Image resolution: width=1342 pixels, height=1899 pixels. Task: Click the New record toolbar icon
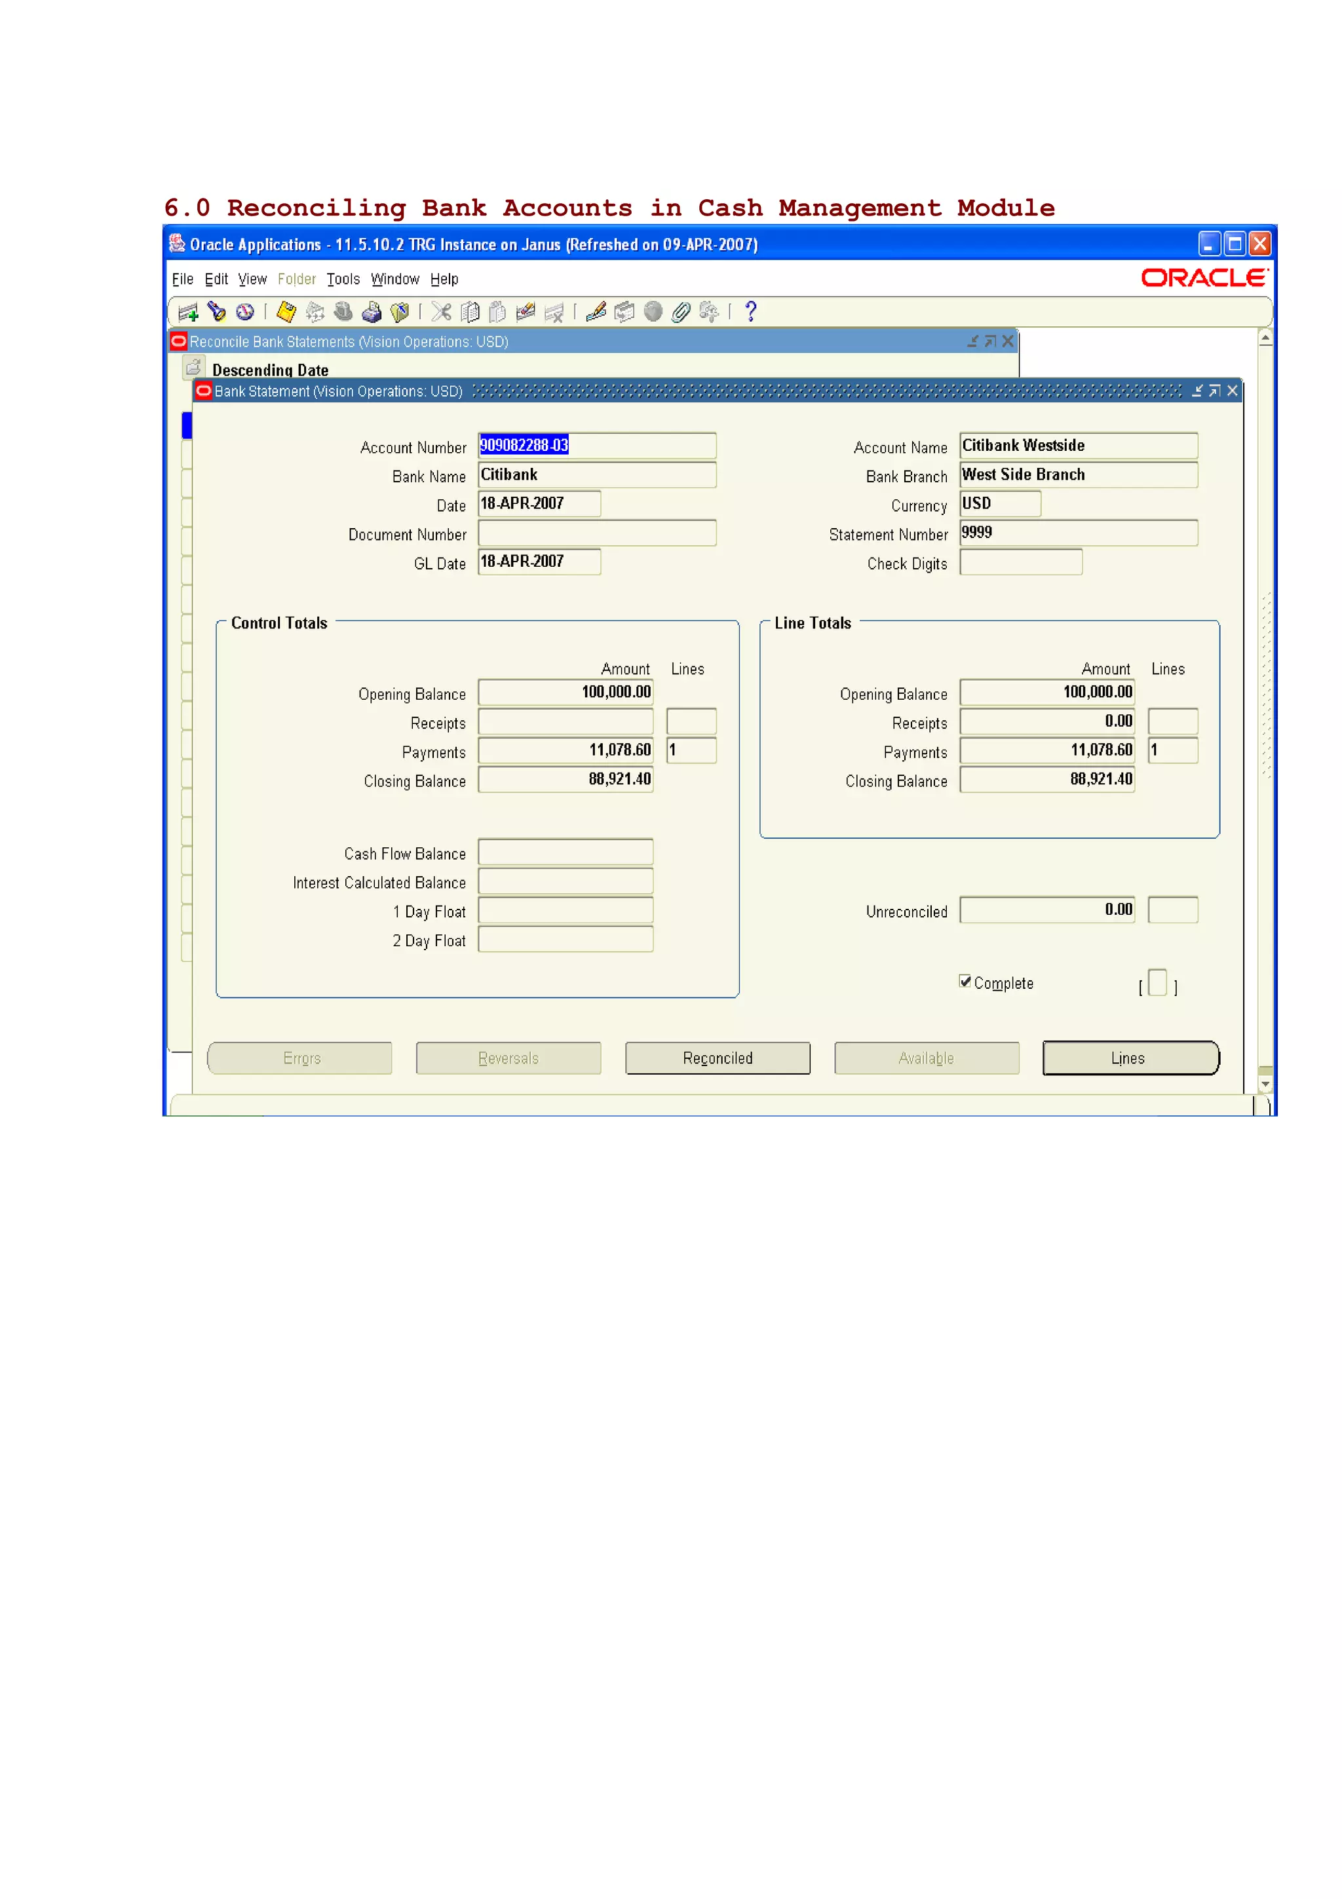pyautogui.click(x=187, y=312)
